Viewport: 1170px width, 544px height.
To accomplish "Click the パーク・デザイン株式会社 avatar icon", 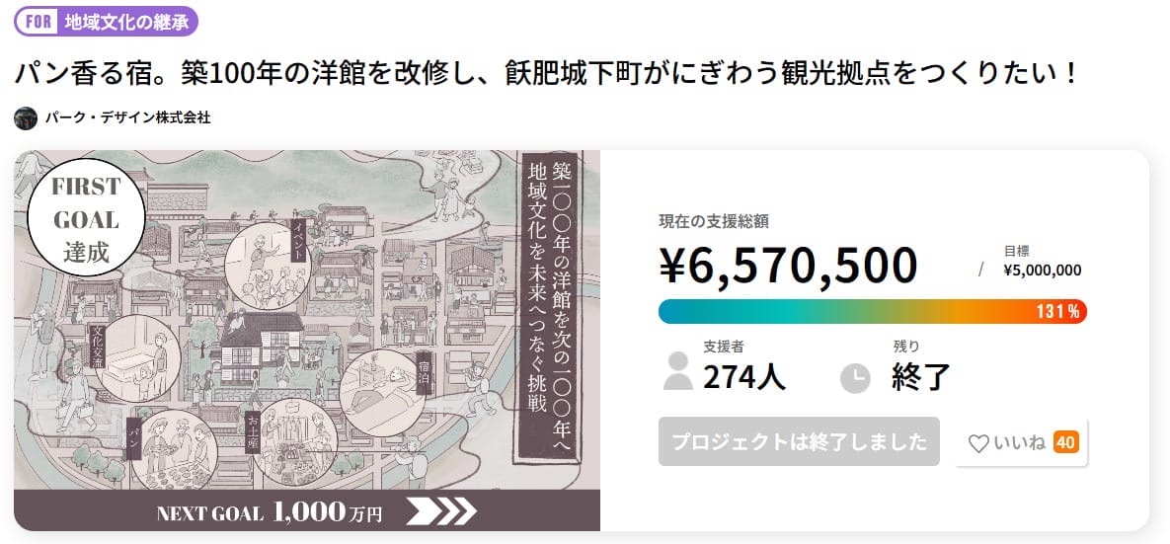I will (26, 117).
